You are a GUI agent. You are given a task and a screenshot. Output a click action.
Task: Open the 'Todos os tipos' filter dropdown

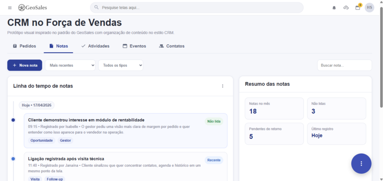point(121,65)
